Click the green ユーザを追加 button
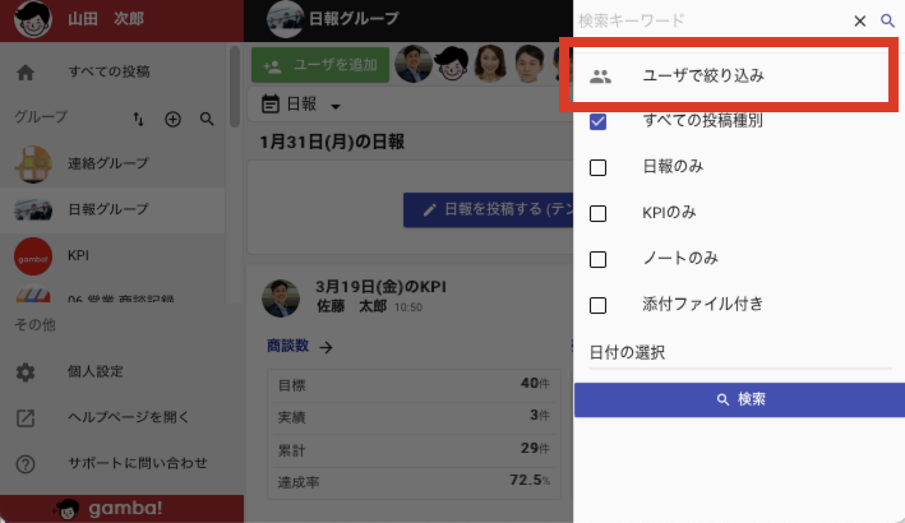The width and height of the screenshot is (905, 523). coord(320,65)
